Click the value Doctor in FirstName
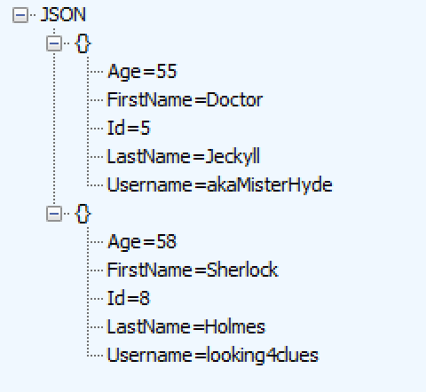The image size is (426, 392). (234, 99)
